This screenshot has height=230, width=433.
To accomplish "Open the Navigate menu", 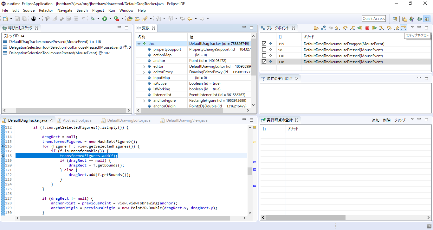I will (65, 10).
